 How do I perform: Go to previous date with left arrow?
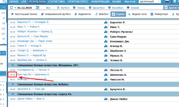15,8
